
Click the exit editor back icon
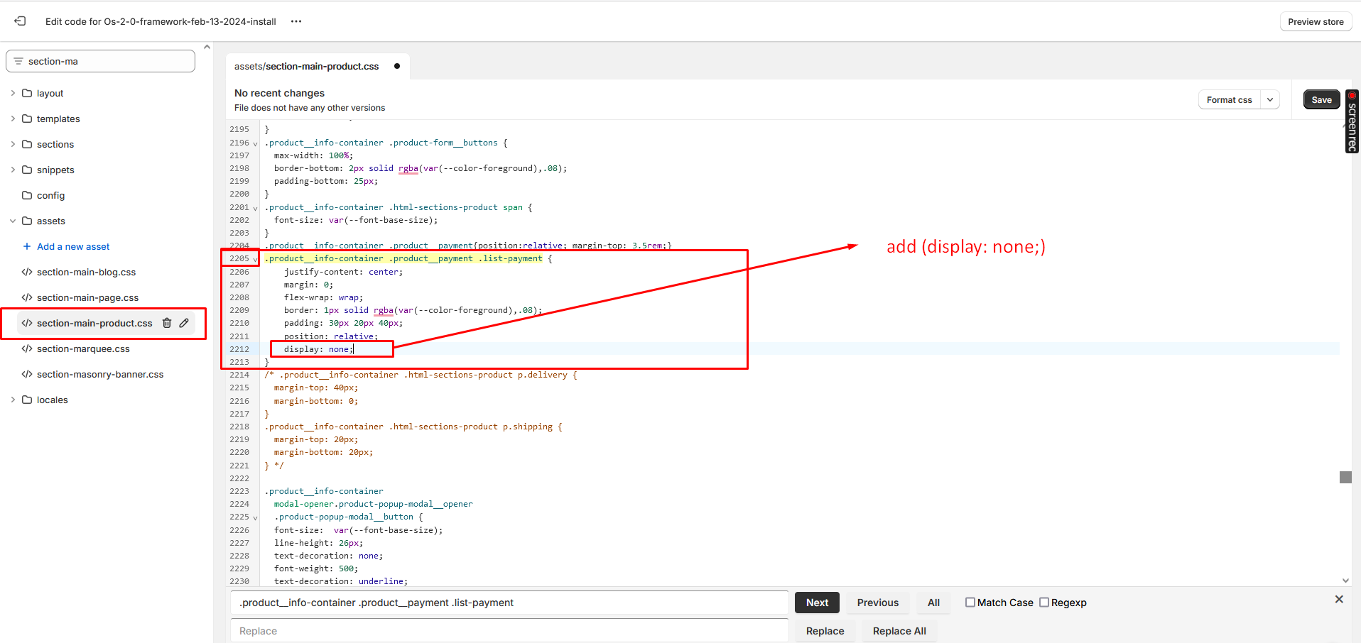[x=20, y=21]
